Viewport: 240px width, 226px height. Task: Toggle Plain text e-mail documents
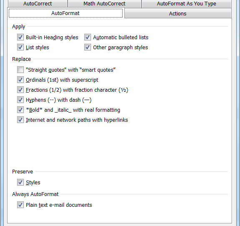(20, 205)
